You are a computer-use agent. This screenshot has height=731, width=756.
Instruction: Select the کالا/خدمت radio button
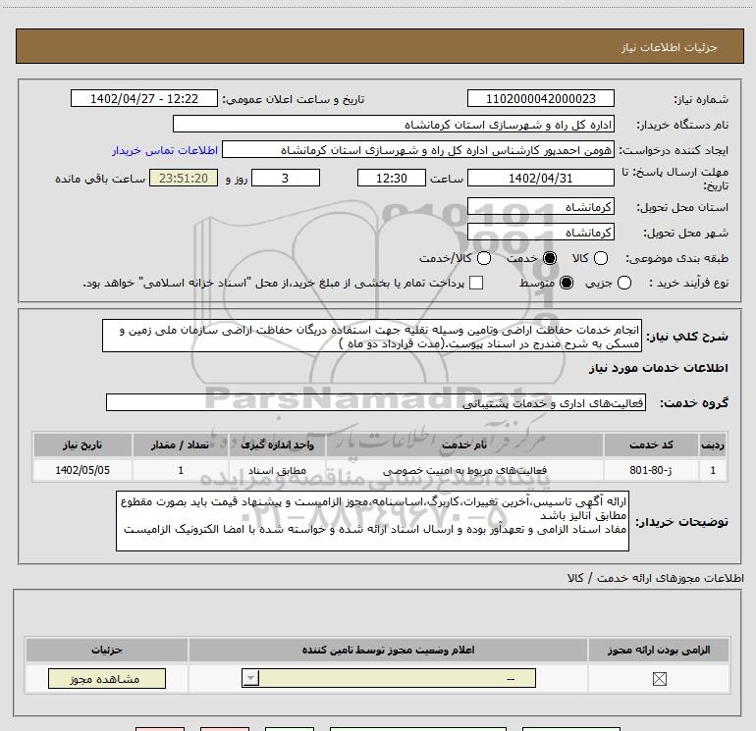pos(484,258)
